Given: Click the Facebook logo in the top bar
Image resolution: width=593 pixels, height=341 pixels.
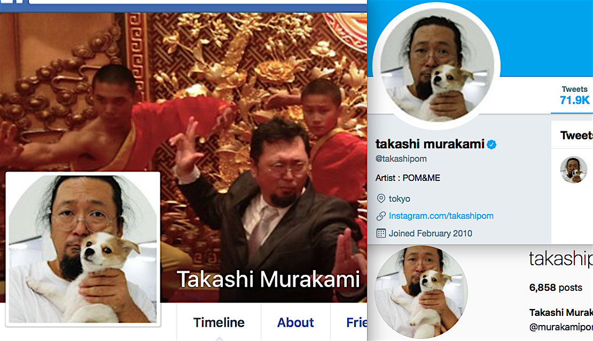Looking at the screenshot, I should pos(12,2).
